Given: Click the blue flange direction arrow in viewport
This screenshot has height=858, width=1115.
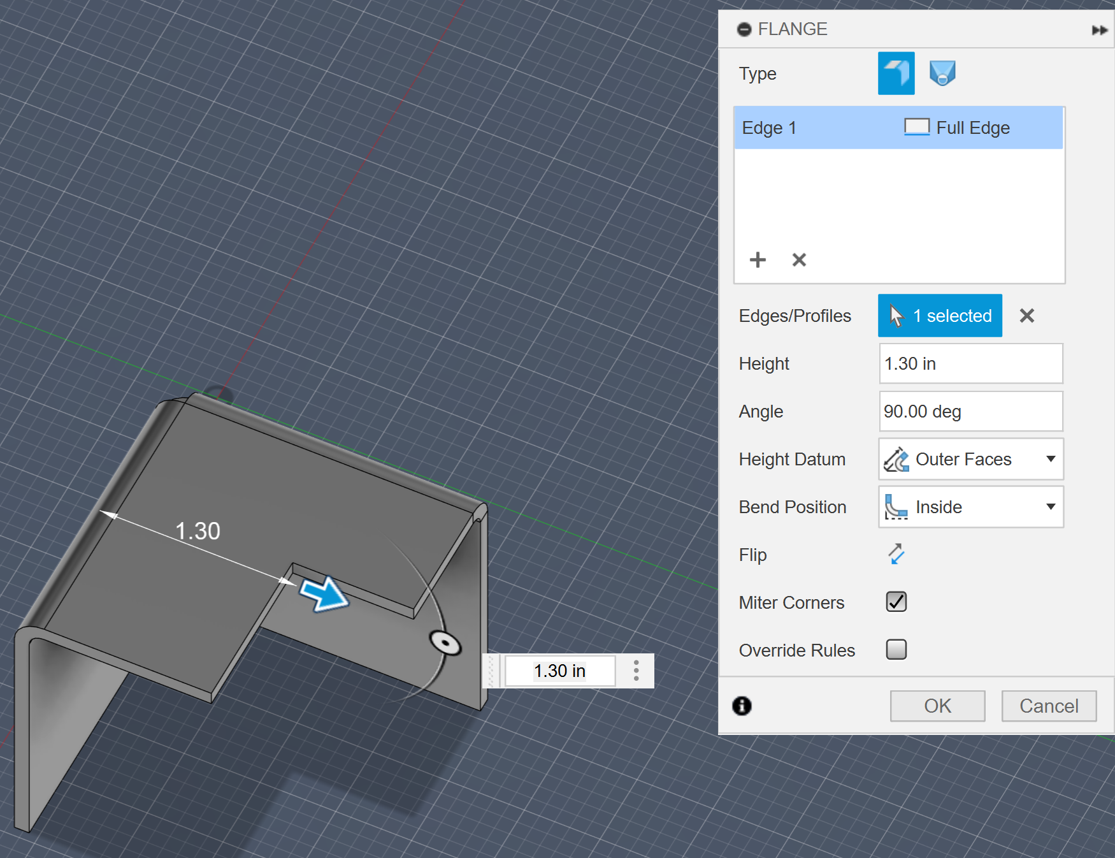Looking at the screenshot, I should (325, 593).
